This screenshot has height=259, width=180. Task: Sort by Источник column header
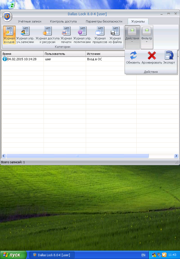[105, 54]
